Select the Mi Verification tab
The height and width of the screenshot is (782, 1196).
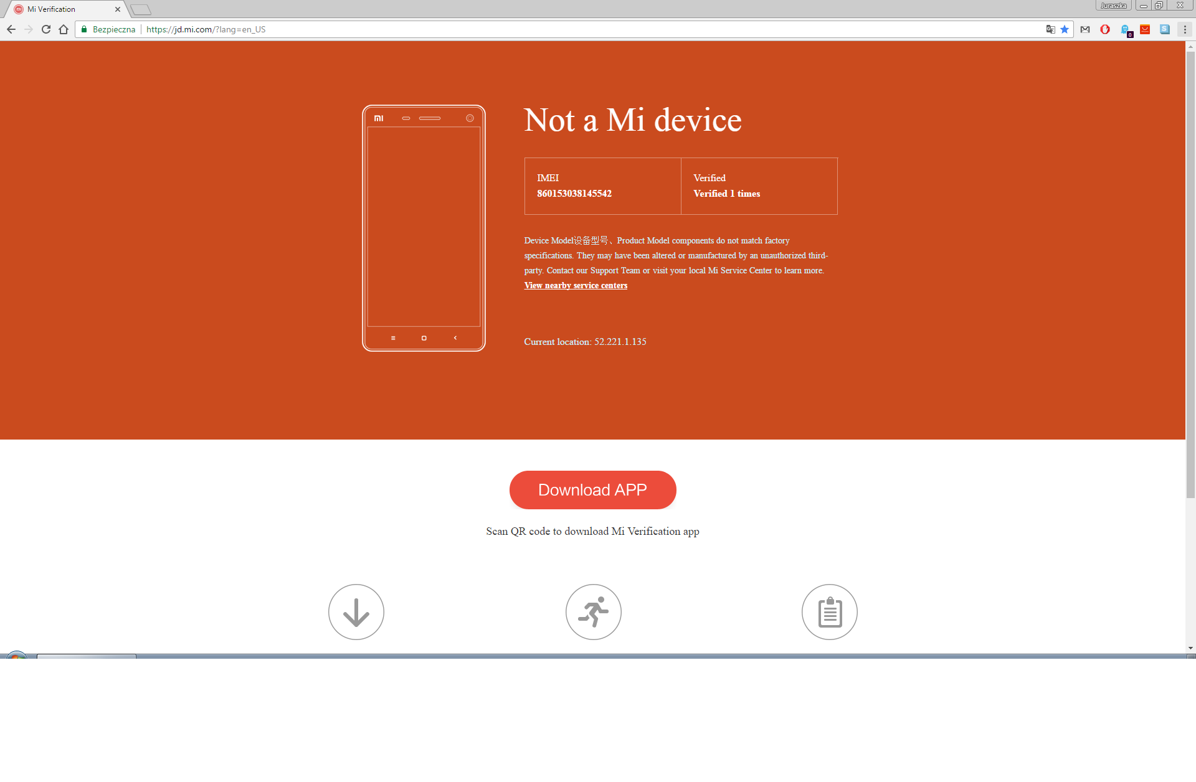(x=62, y=9)
